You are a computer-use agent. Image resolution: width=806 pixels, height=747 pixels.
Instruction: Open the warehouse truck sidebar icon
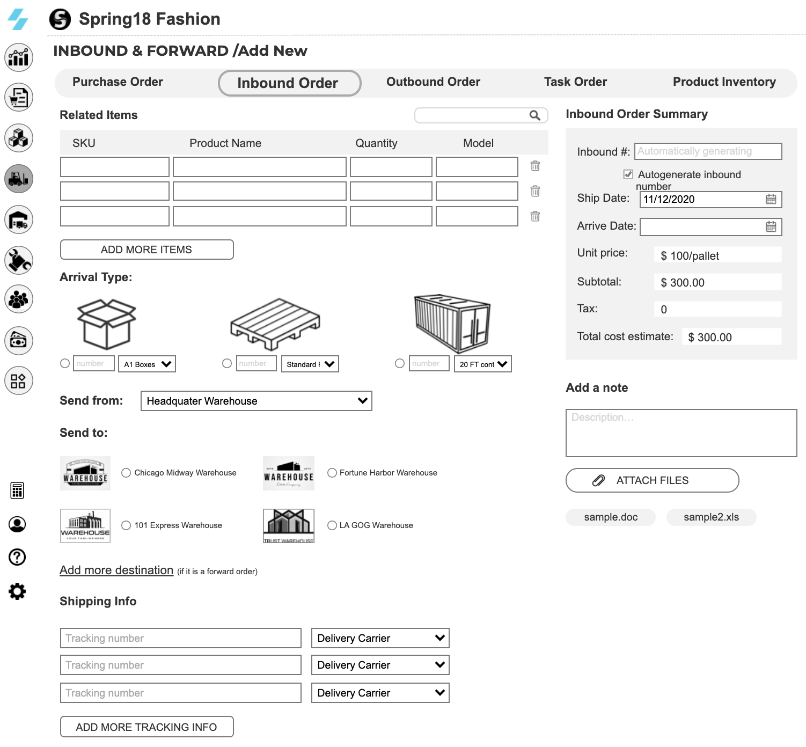[19, 219]
